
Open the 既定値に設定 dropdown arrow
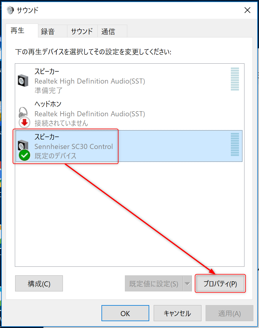pyautogui.click(x=188, y=283)
